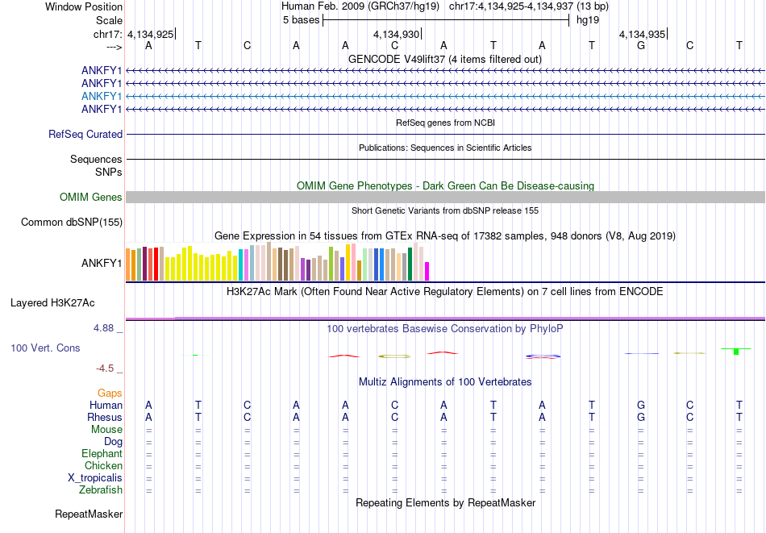Select the OMIM Genes track label
This screenshot has height=533, width=766.
point(91,197)
